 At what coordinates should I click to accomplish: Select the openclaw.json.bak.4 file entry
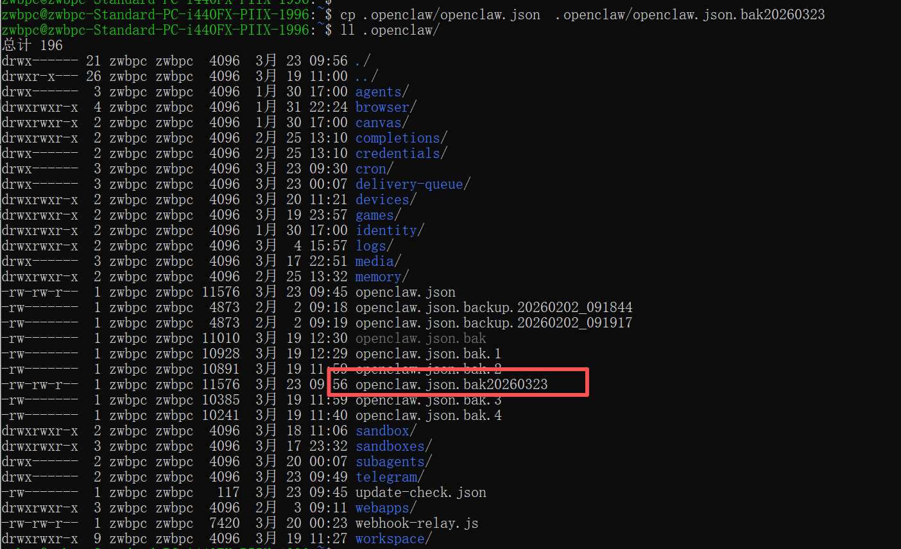428,415
